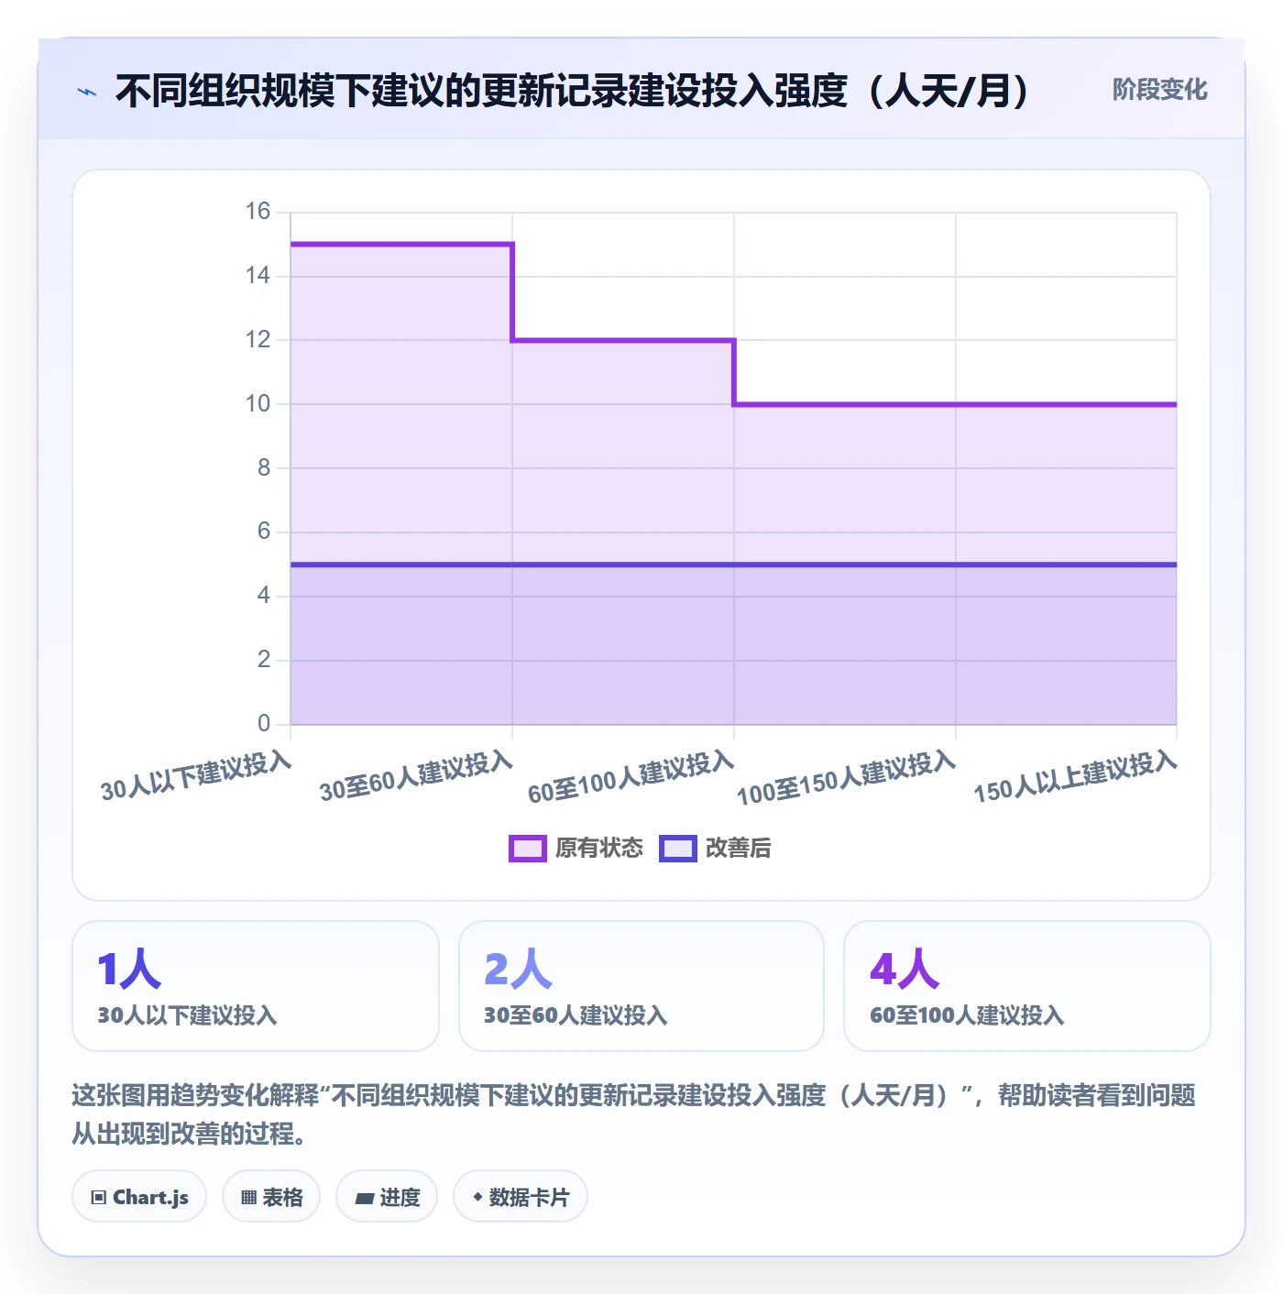The image size is (1283, 1294).
Task: Toggle the 原有状态 legend swatch
Action: tap(527, 849)
